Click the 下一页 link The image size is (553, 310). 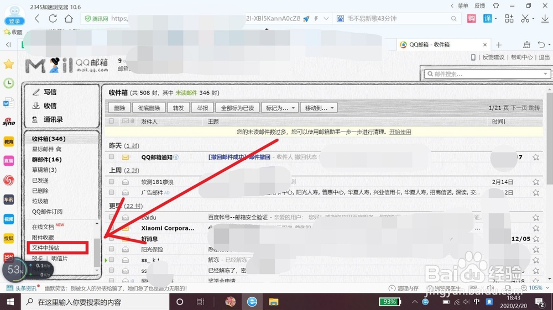[519, 108]
